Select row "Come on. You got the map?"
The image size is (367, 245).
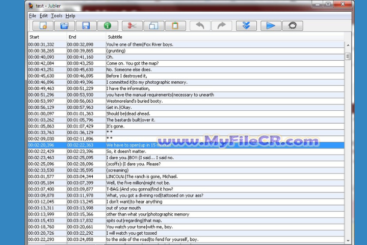[186, 63]
